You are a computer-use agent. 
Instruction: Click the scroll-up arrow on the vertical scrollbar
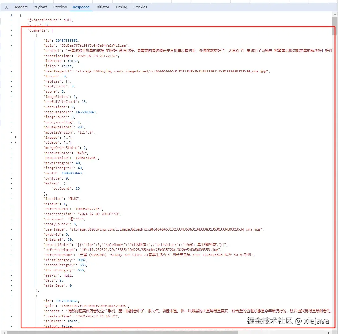[335, 14]
